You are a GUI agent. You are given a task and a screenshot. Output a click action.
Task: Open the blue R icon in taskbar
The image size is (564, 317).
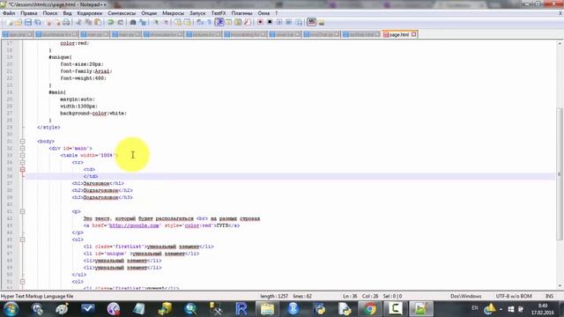[241, 309]
